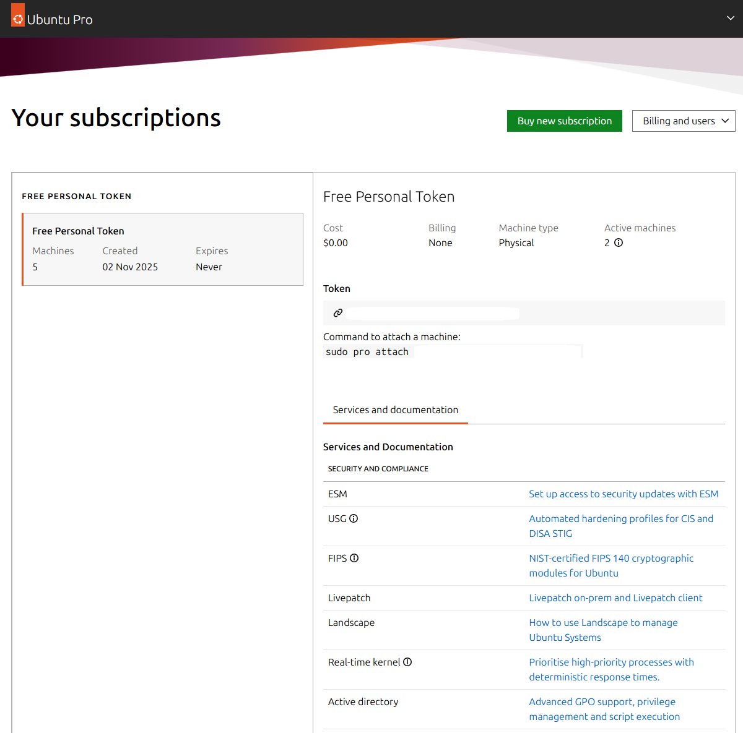Open Prioritise high-priority processes link

(x=611, y=669)
